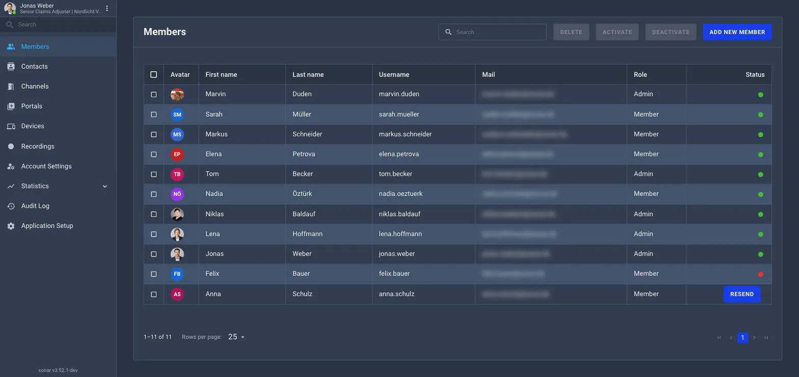Open the Members sidebar icon
The height and width of the screenshot is (377, 799).
tap(11, 47)
